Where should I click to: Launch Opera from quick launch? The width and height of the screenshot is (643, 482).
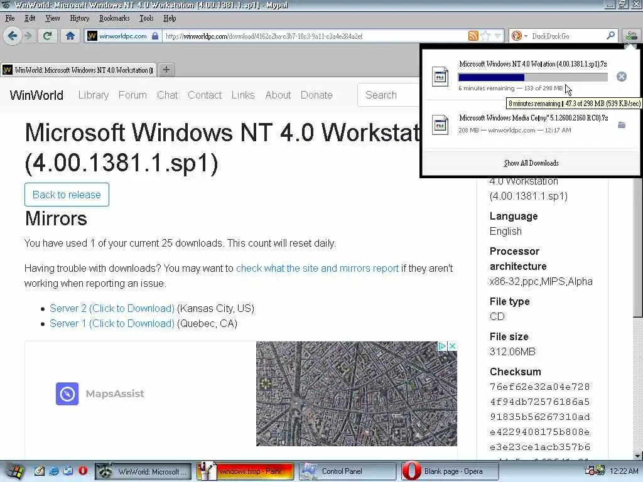coord(83,471)
